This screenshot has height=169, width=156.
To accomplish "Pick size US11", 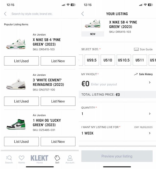I will tap(140, 60).
